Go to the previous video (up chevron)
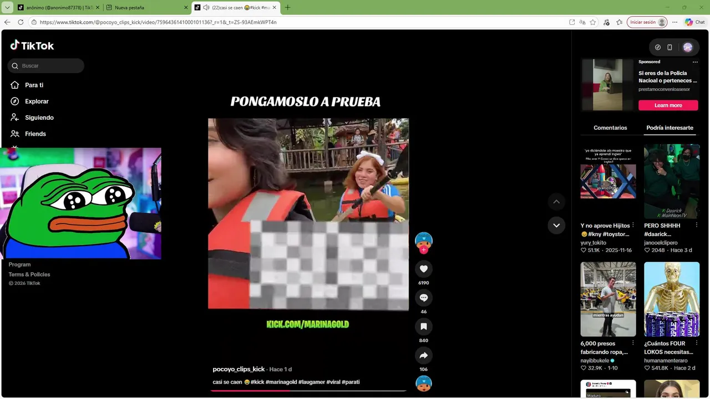 point(556,202)
